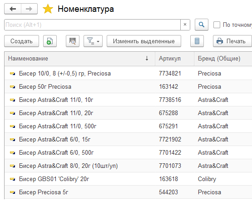The image size is (252, 202).
Task: Click the Бренд (Общие) column header
Action: (223, 59)
